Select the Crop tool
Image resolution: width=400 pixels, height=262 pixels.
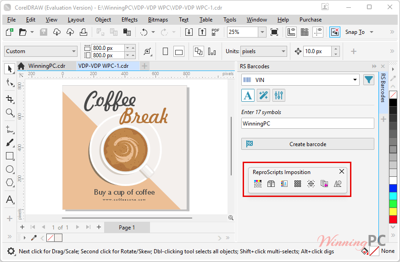(10, 99)
